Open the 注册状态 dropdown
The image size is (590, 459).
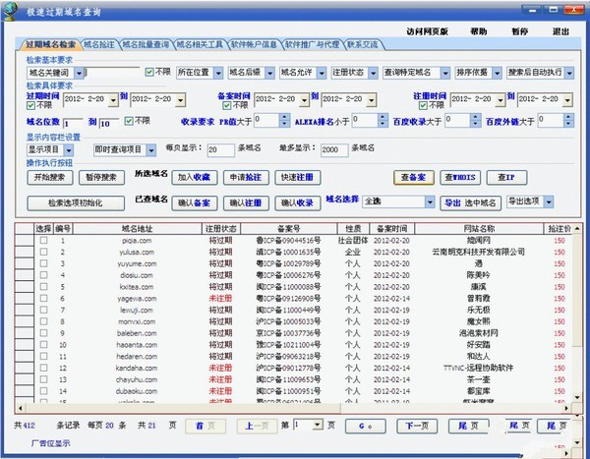373,73
